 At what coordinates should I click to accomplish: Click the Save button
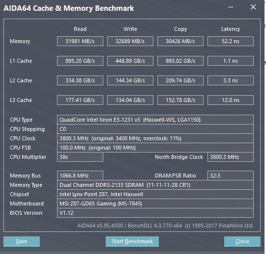(22, 241)
